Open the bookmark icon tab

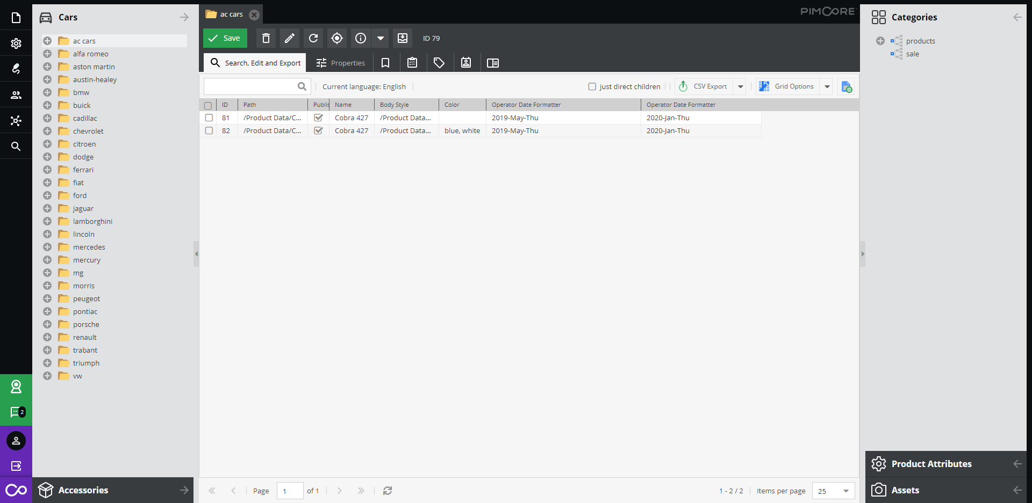click(x=385, y=63)
